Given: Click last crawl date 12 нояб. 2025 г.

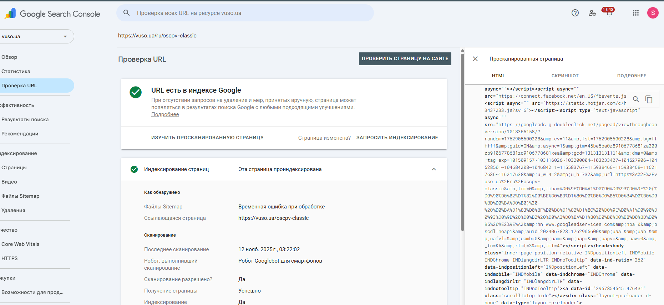Looking at the screenshot, I should click(x=269, y=249).
